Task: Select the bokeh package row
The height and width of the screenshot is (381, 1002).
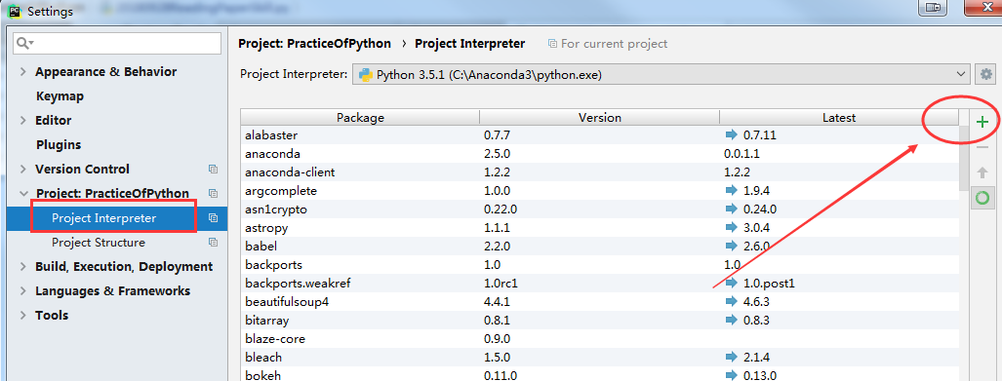Action: (x=599, y=374)
